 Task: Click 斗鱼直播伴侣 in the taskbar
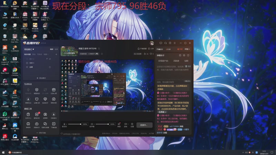15,152
